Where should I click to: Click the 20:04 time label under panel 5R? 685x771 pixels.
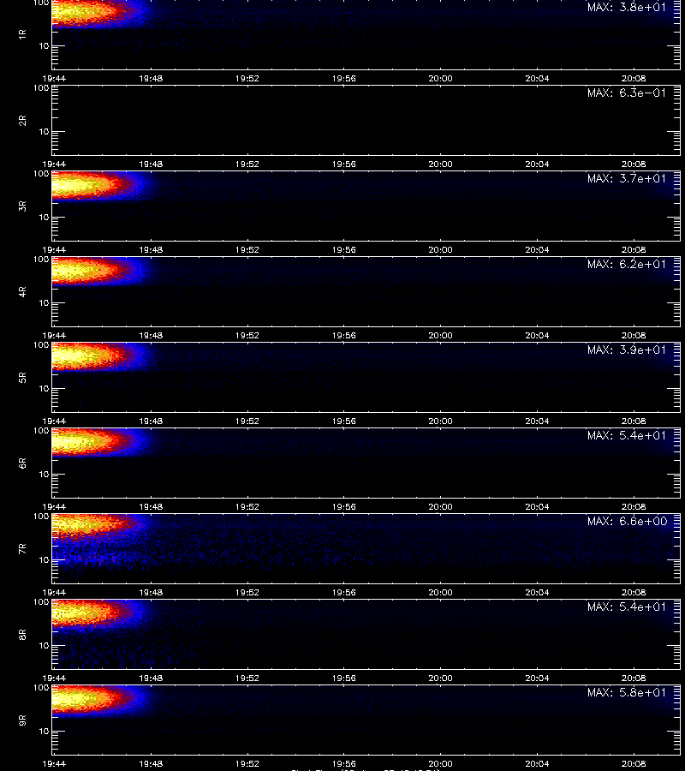pos(537,421)
